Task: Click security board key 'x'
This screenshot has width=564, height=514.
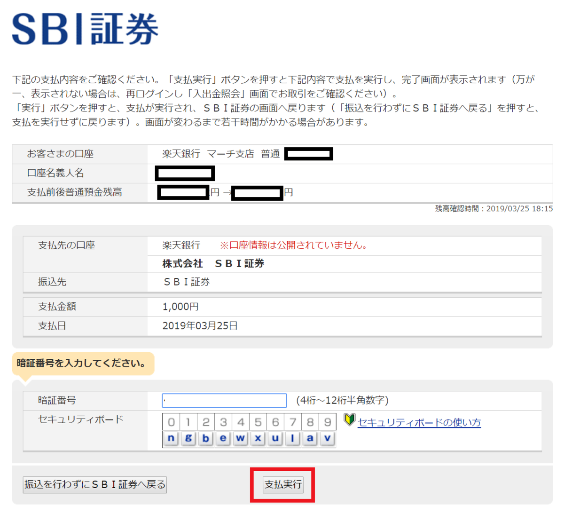Action: tap(258, 438)
